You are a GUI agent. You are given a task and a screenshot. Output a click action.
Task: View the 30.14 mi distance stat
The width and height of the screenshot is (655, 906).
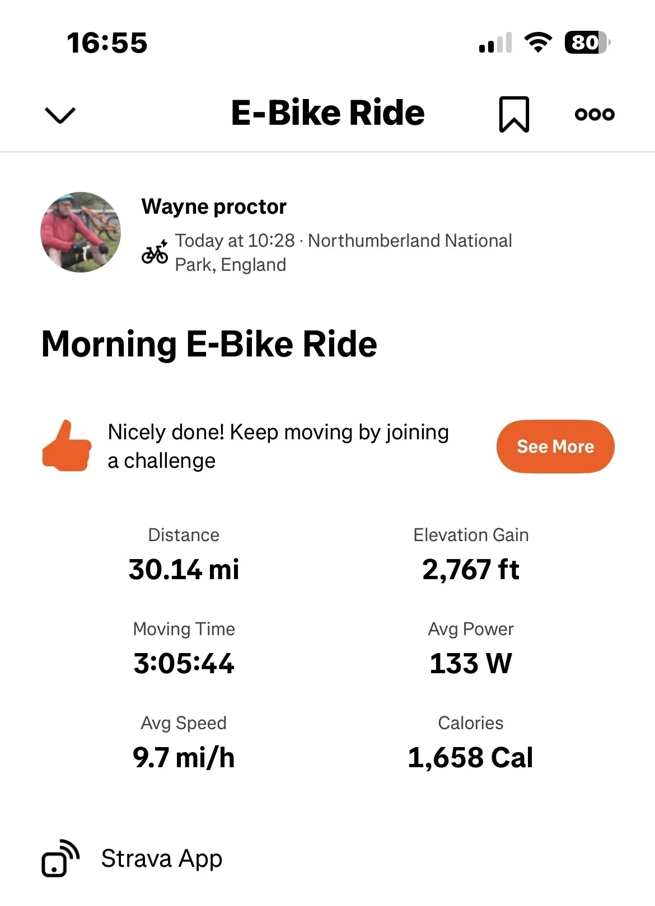click(184, 570)
